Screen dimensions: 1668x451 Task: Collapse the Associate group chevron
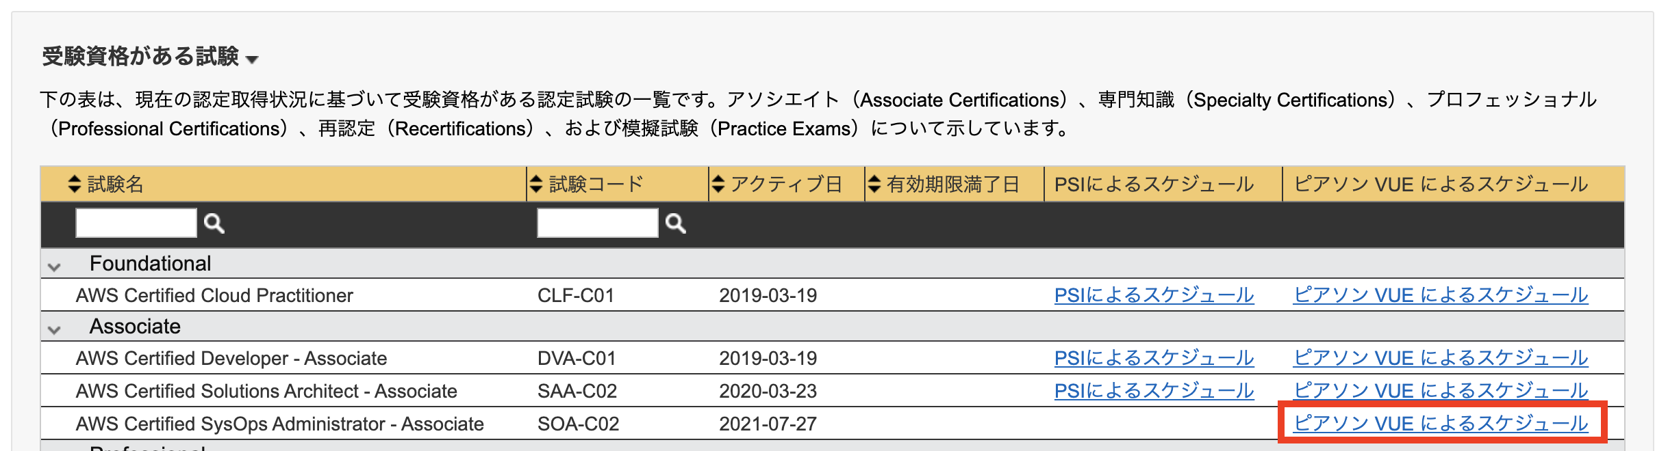tap(54, 330)
